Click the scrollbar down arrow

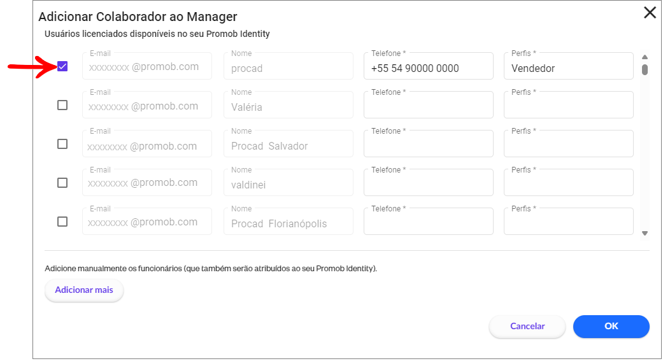tap(645, 233)
